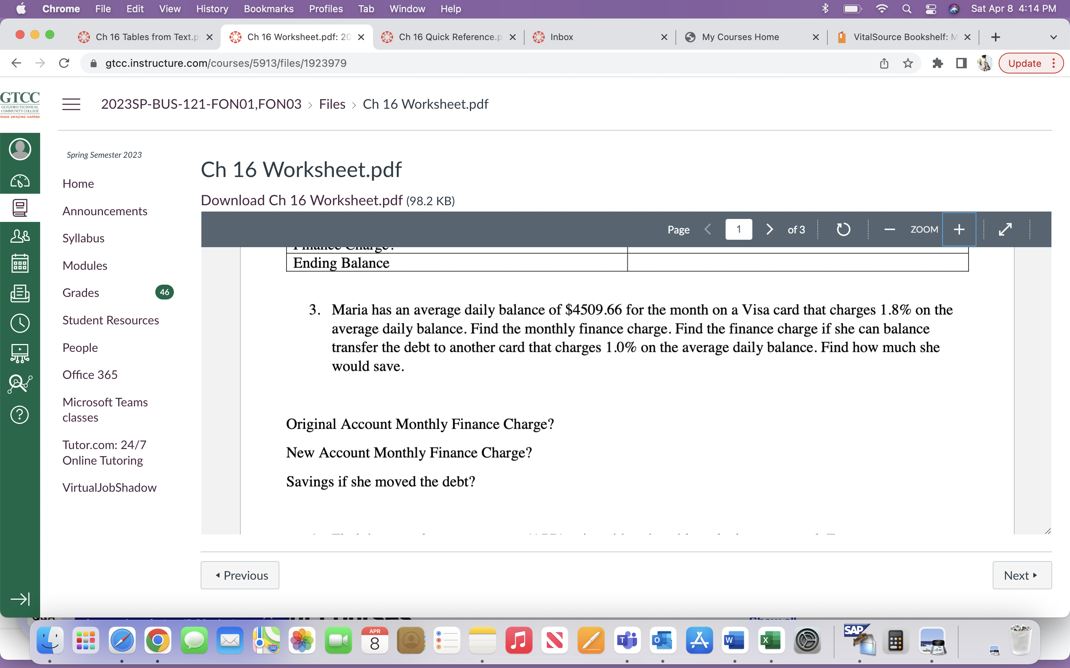Rotate the PDF page with the reset icon
1070x668 pixels.
[844, 229]
